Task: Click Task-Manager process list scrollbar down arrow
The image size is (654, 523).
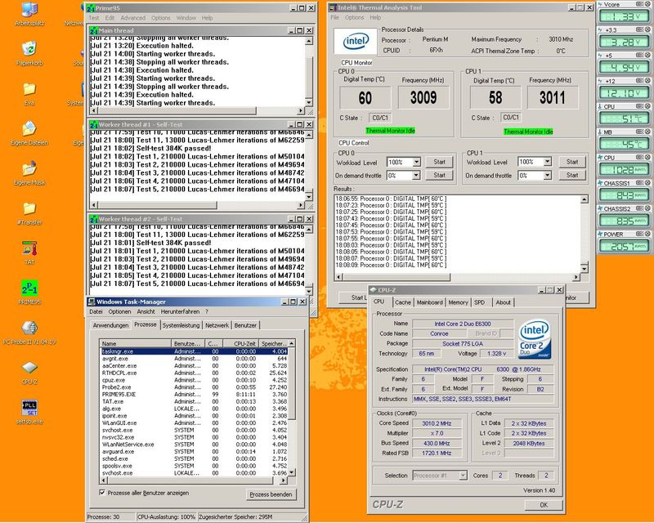Action: tap(292, 472)
